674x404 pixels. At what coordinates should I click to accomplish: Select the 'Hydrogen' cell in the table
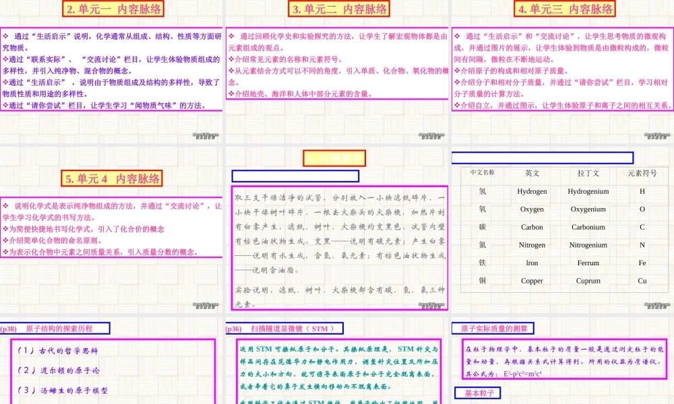pyautogui.click(x=532, y=191)
